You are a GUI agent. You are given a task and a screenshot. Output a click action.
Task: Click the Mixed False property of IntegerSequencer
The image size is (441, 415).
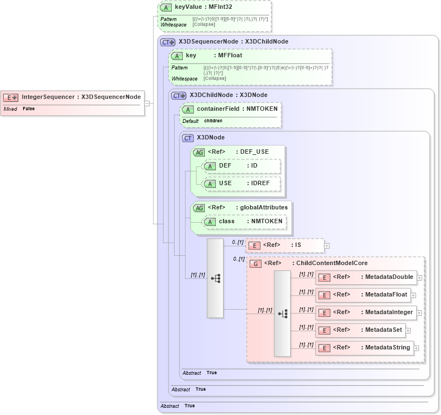pyautogui.click(x=19, y=109)
